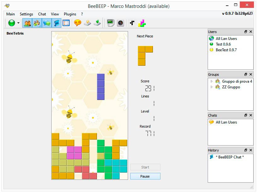Click the Pause button
The width and height of the screenshot is (258, 193).
(145, 176)
